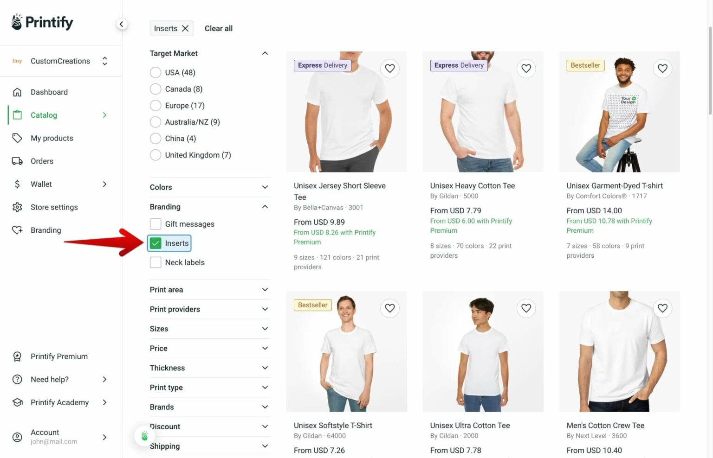This screenshot has width=713, height=458.
Task: Open My products in the sidebar
Action: pyautogui.click(x=52, y=138)
